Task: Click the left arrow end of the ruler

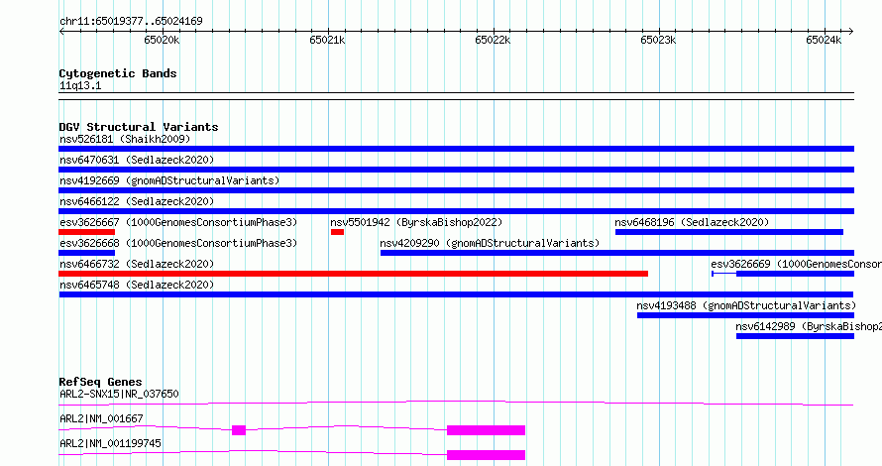Action: click(61, 32)
